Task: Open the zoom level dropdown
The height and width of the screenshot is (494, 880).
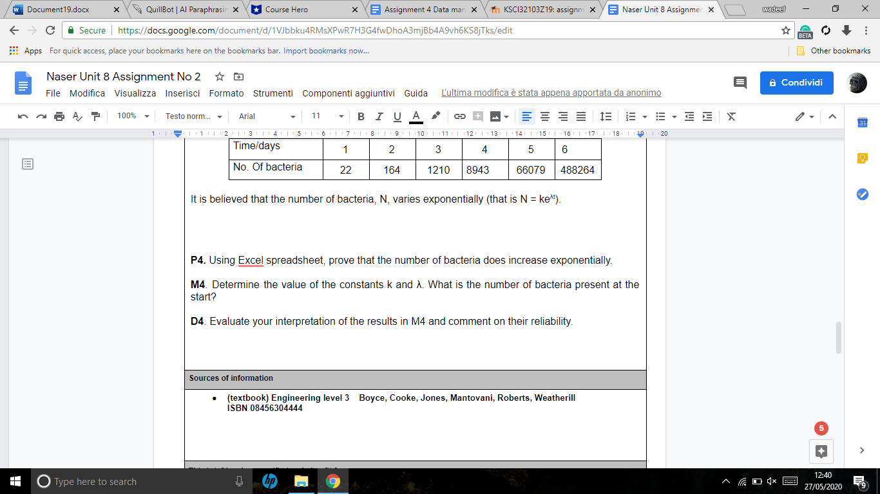Action: point(133,116)
